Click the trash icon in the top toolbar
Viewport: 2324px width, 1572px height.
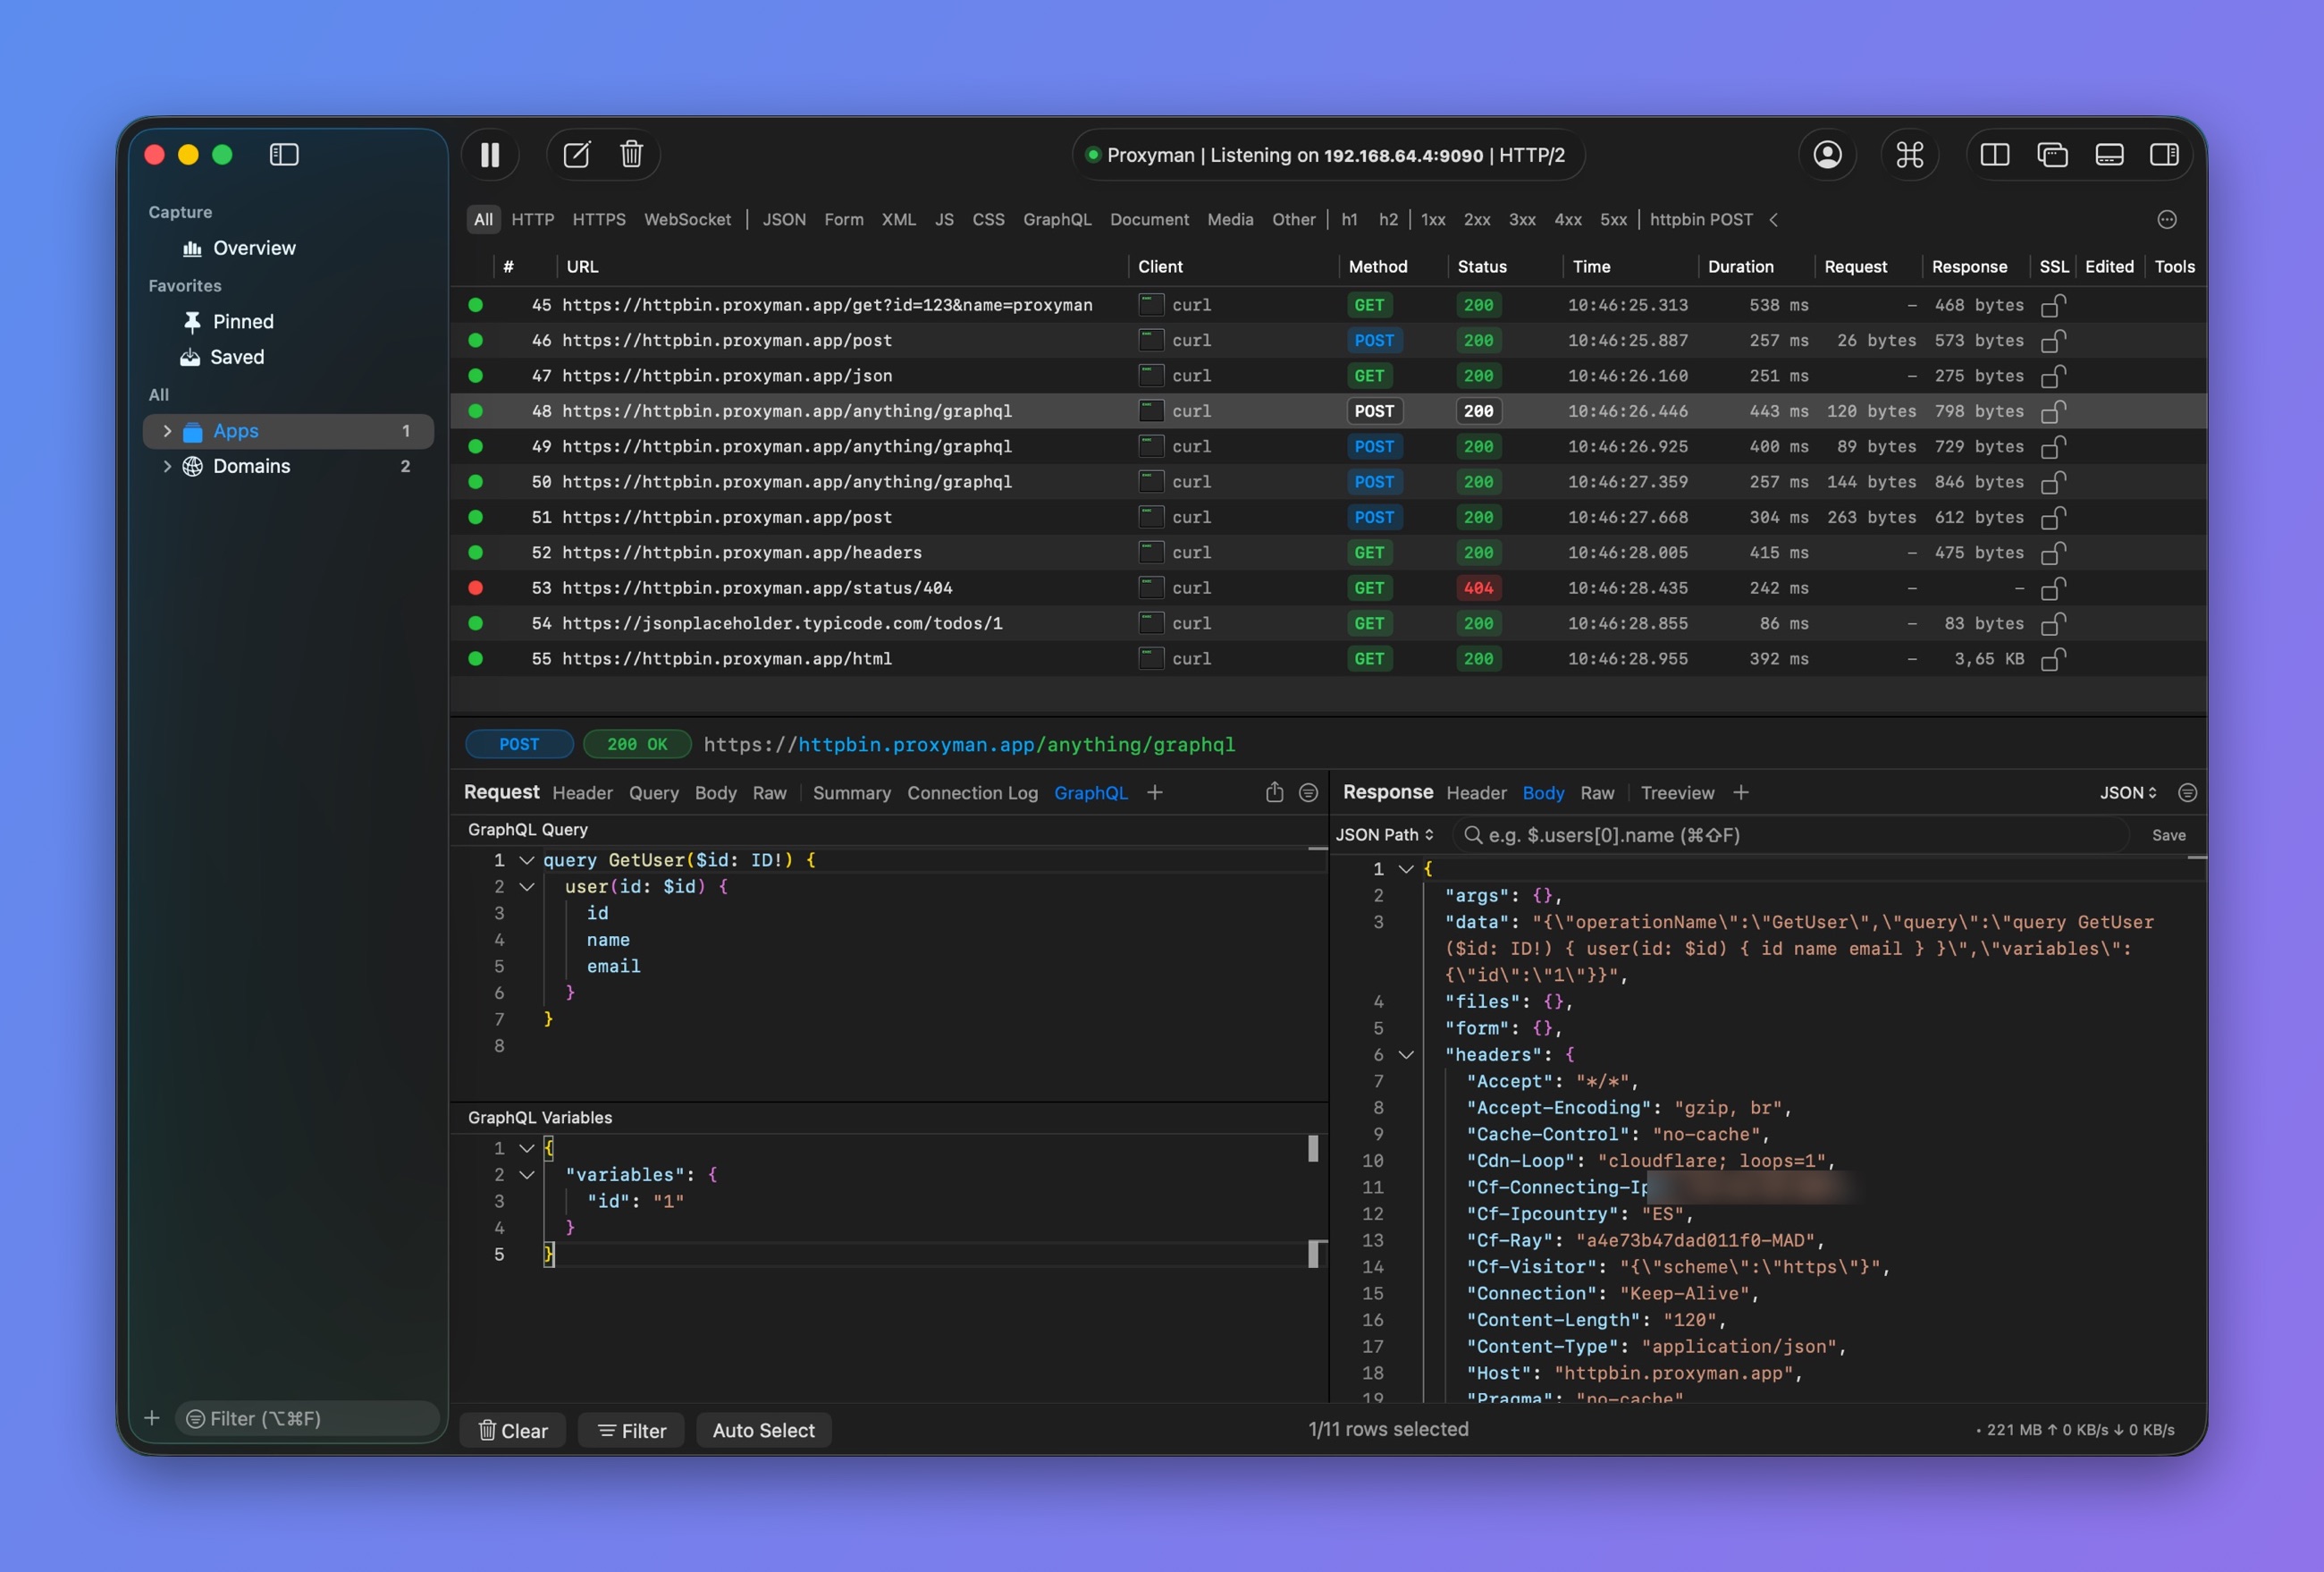(631, 155)
